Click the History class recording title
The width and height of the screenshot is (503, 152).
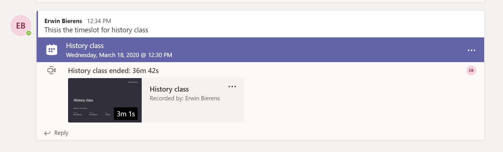169,89
